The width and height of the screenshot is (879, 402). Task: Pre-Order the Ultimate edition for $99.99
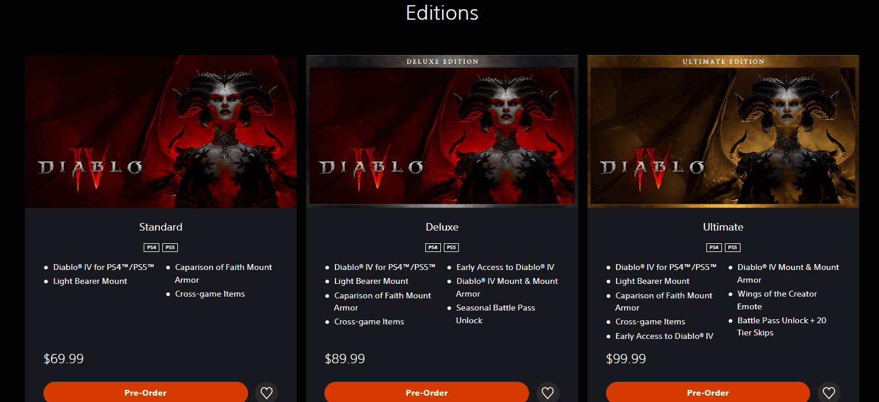coord(707,392)
